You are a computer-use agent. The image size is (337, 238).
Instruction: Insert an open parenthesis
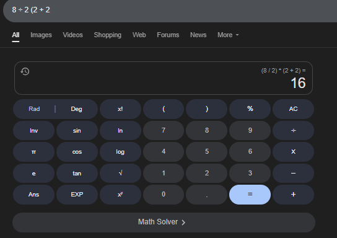point(164,109)
